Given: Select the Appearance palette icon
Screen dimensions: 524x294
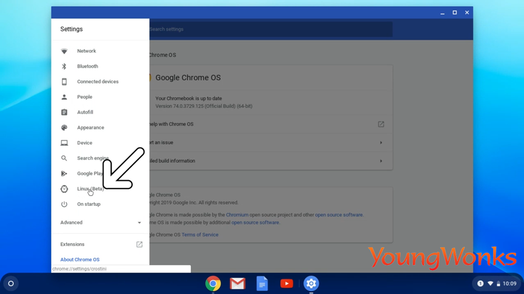Looking at the screenshot, I should point(64,128).
